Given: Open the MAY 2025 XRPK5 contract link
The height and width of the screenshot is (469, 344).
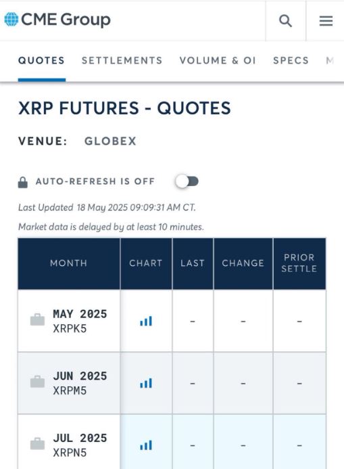Looking at the screenshot, I should pyautogui.click(x=80, y=321).
